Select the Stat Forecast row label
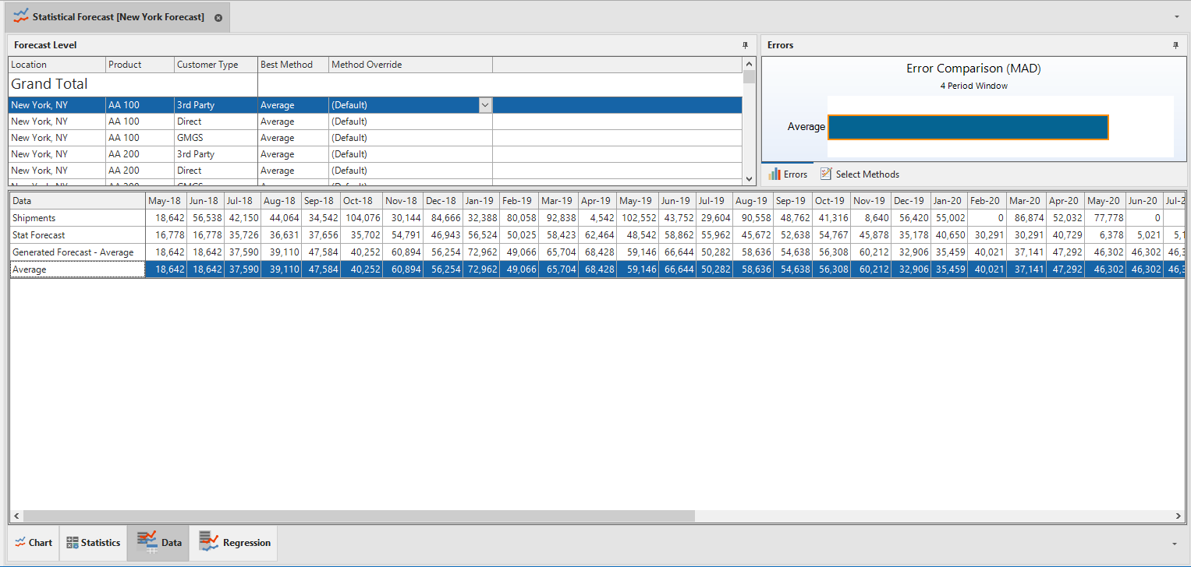This screenshot has height=567, width=1191. click(78, 235)
